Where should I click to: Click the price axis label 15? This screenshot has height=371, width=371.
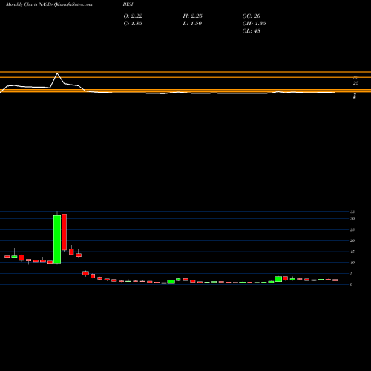(x=352, y=252)
